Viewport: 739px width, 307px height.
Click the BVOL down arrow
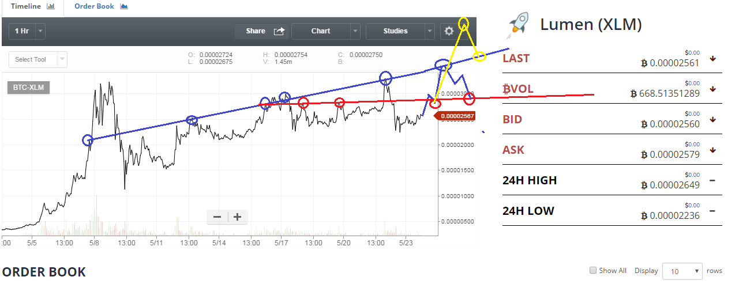[713, 89]
